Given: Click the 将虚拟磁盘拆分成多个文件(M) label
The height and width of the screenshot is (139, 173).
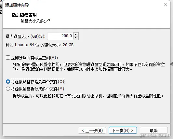Looking at the screenshot, I should pyautogui.click(x=37, y=89).
